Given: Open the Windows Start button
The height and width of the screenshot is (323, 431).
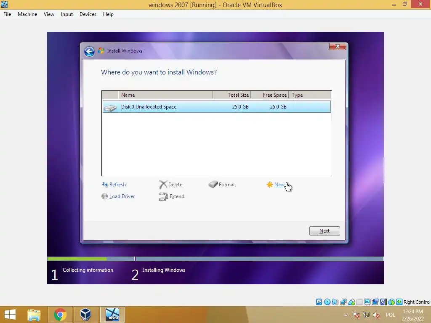Looking at the screenshot, I should [10, 315].
